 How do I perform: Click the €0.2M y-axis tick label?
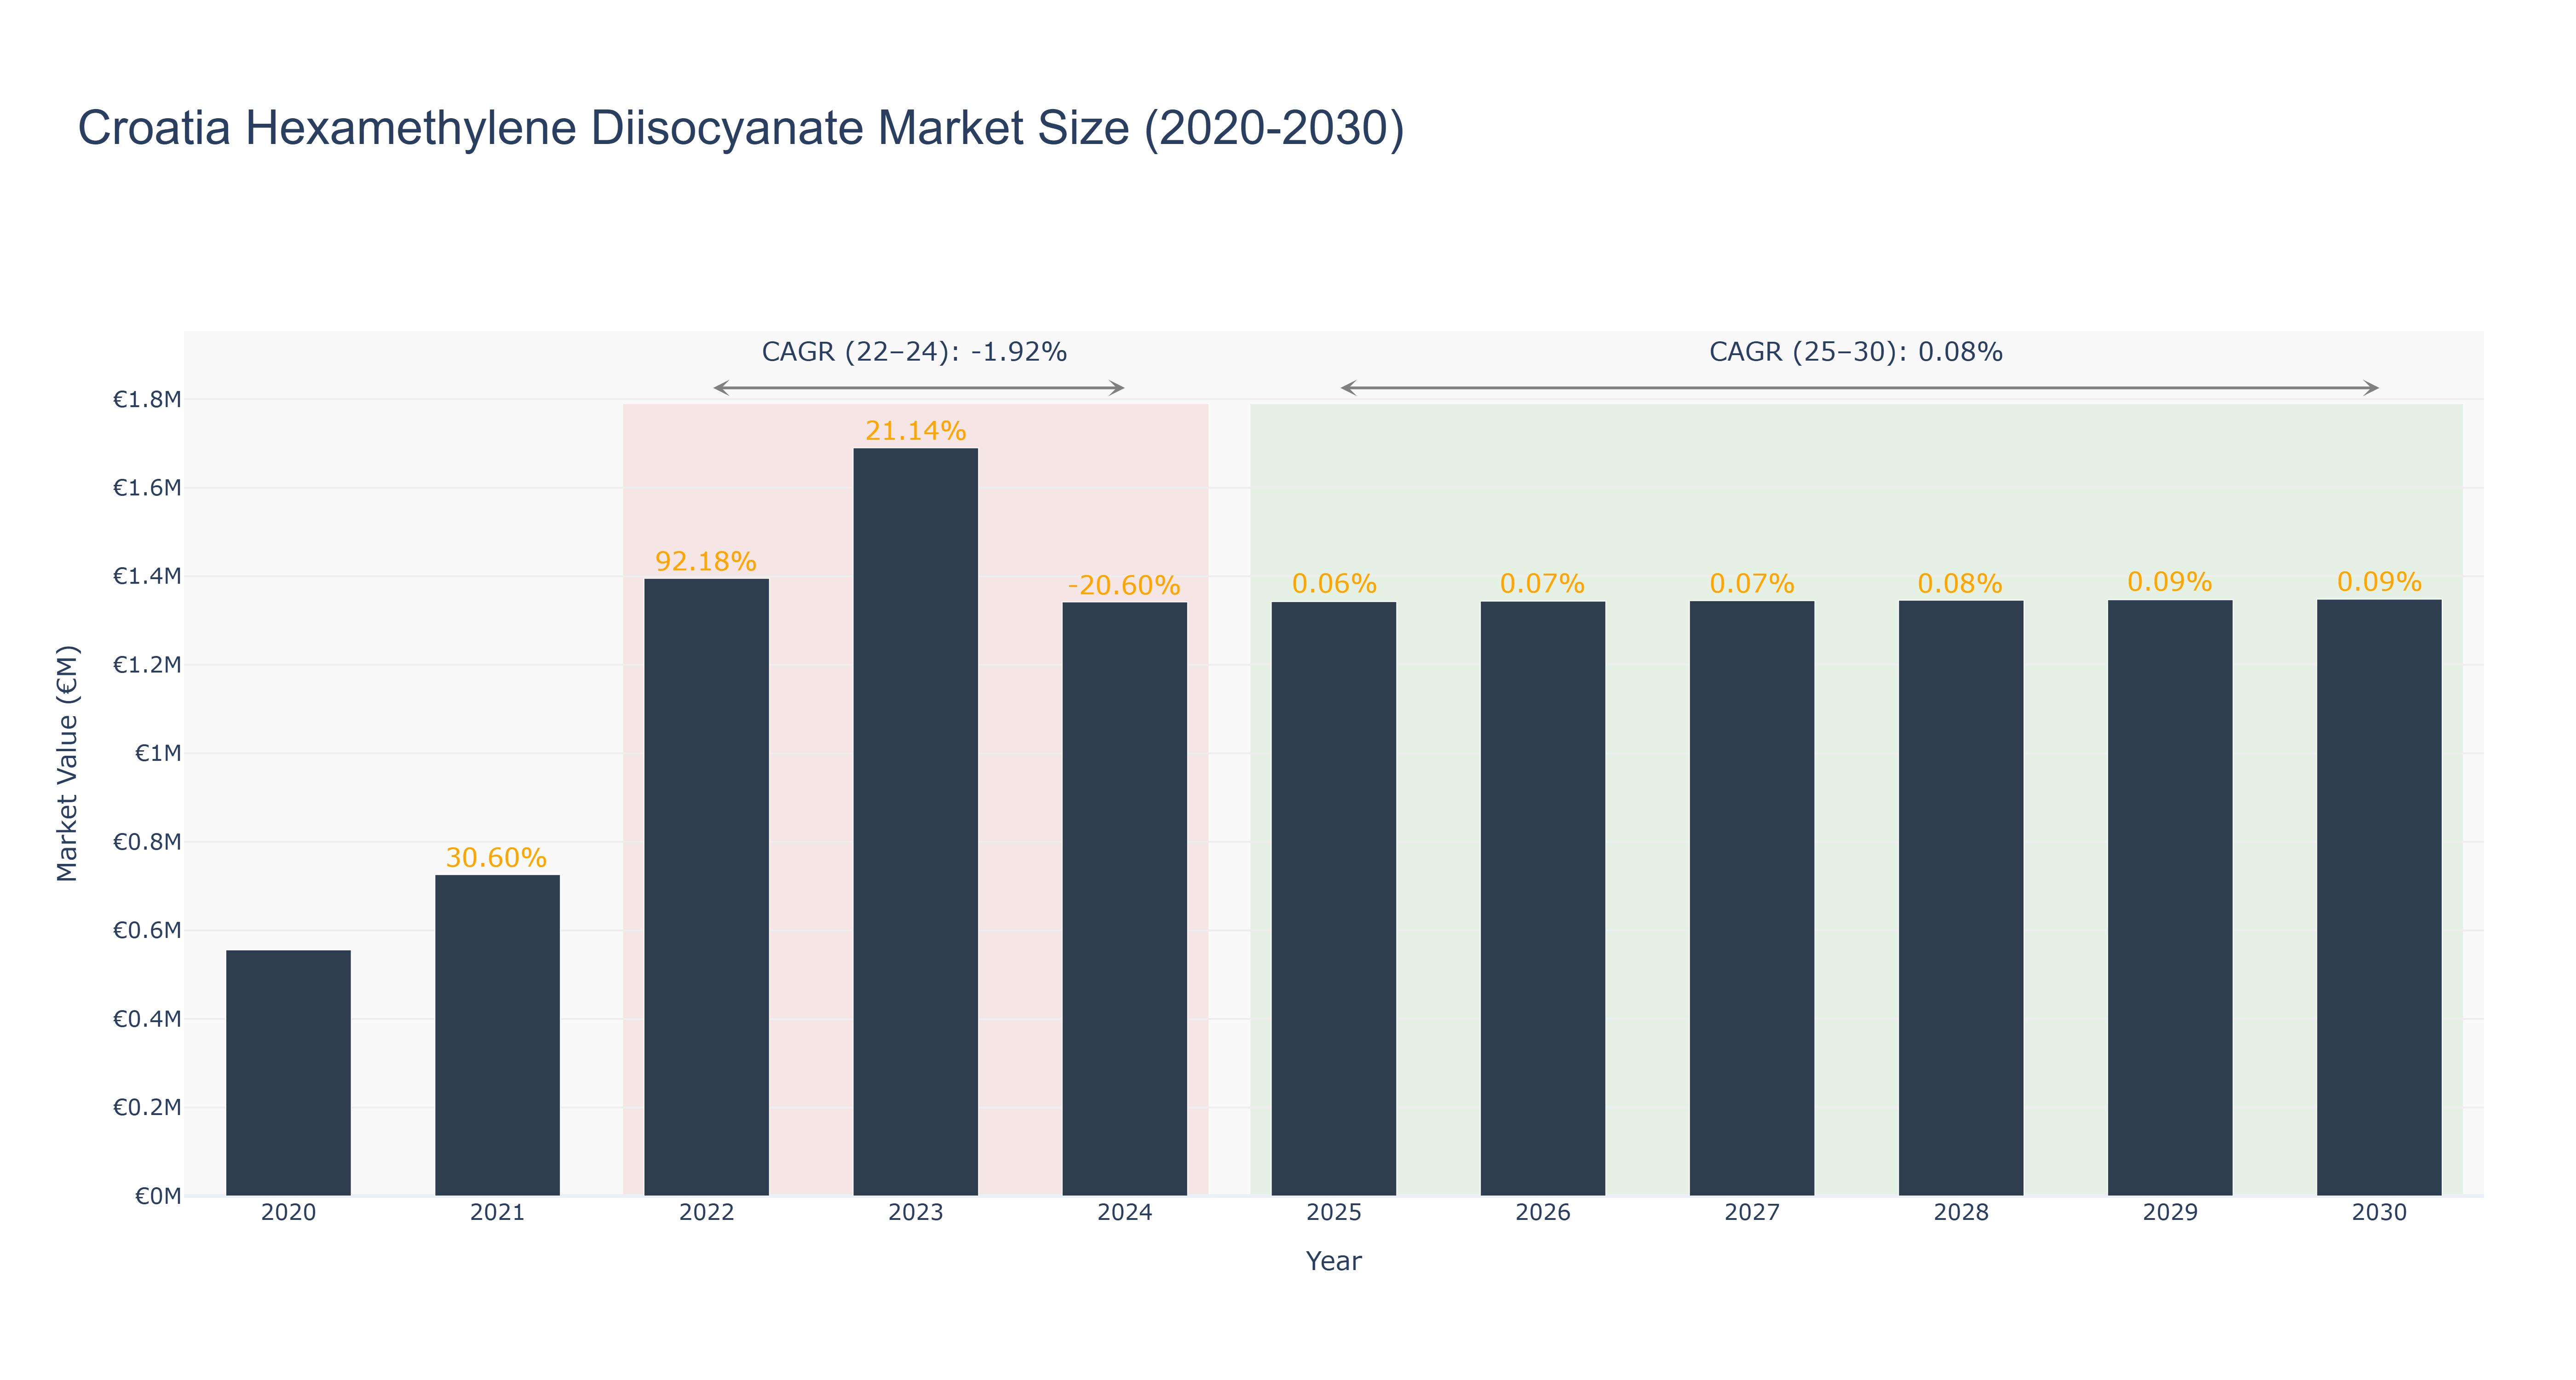click(147, 1107)
